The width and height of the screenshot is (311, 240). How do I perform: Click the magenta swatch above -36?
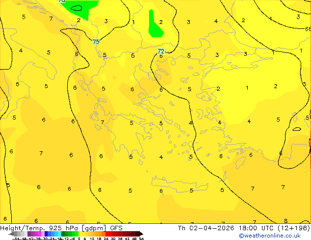click(x=39, y=234)
